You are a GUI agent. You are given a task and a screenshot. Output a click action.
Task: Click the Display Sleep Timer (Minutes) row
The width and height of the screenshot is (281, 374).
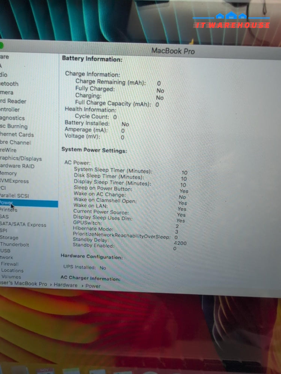(x=130, y=183)
